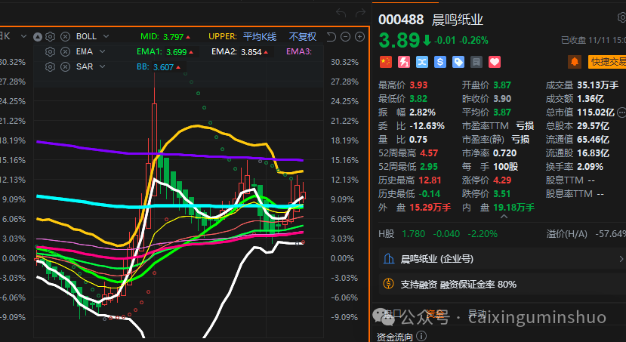Click the current price 3.89

tap(399, 40)
